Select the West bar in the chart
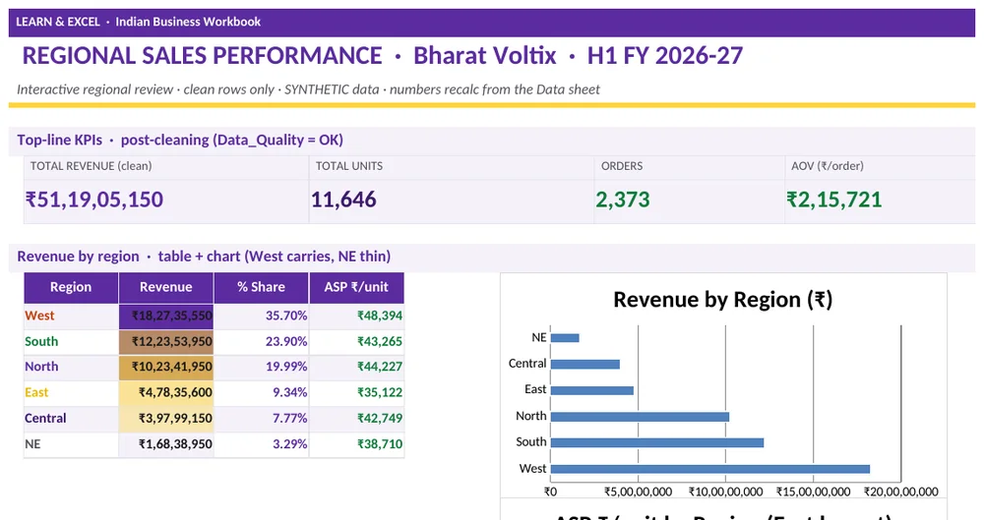This screenshot has height=520, width=984. pyautogui.click(x=710, y=469)
